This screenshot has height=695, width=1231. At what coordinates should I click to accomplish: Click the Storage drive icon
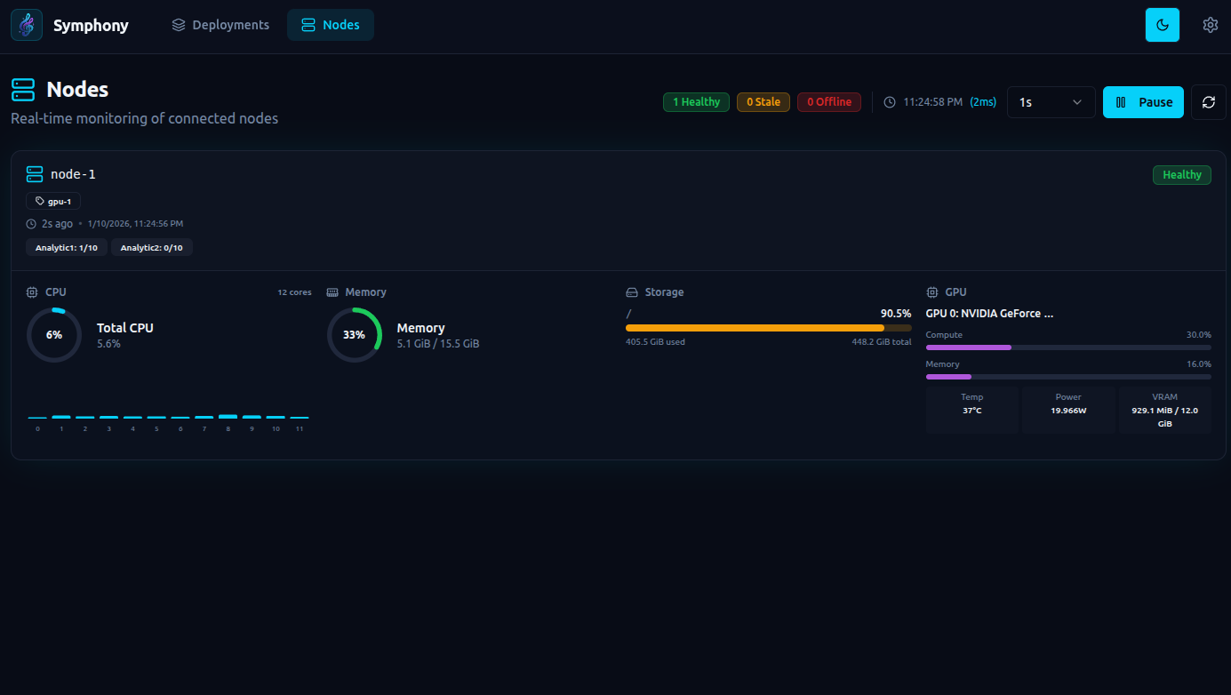632,292
